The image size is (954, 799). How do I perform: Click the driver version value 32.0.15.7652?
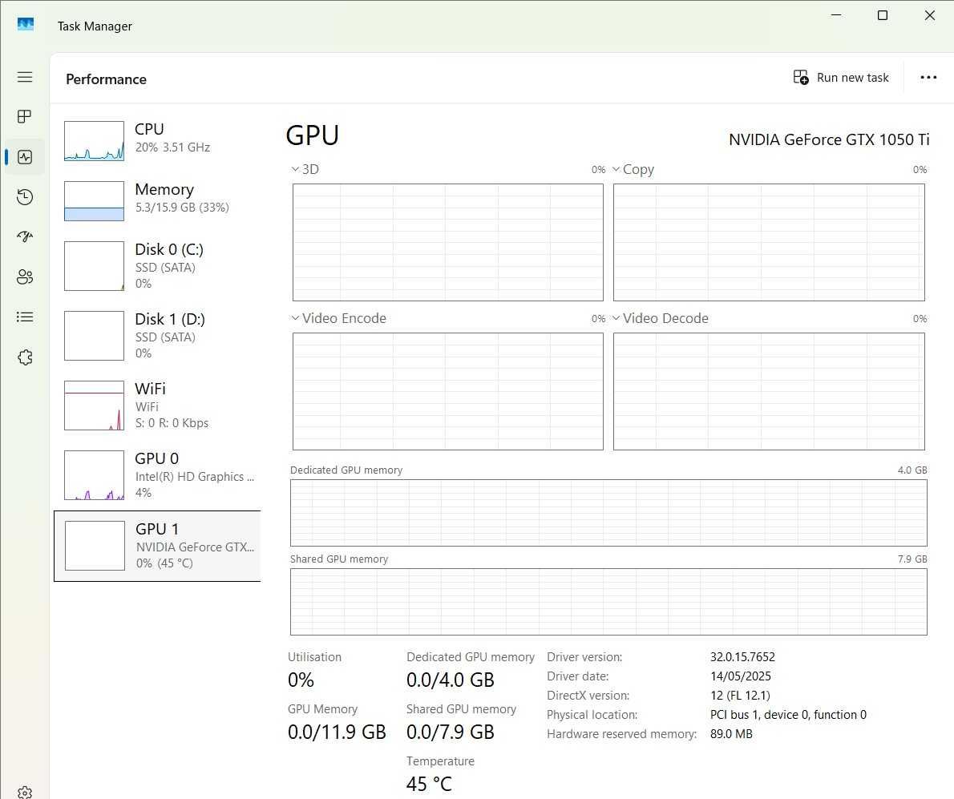point(742,656)
